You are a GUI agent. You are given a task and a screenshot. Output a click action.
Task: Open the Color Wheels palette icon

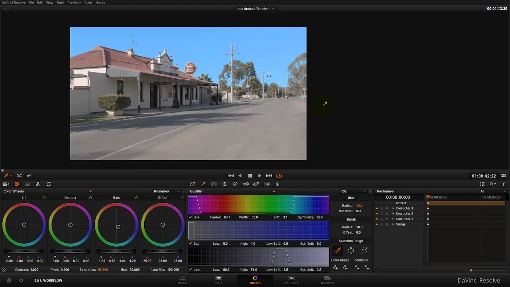pos(17,184)
